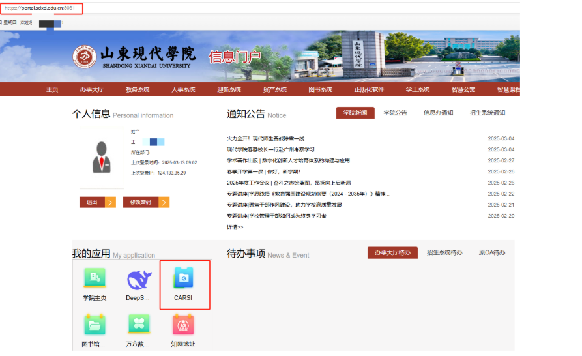Open 办事大厅 in the navigation bar

point(92,89)
